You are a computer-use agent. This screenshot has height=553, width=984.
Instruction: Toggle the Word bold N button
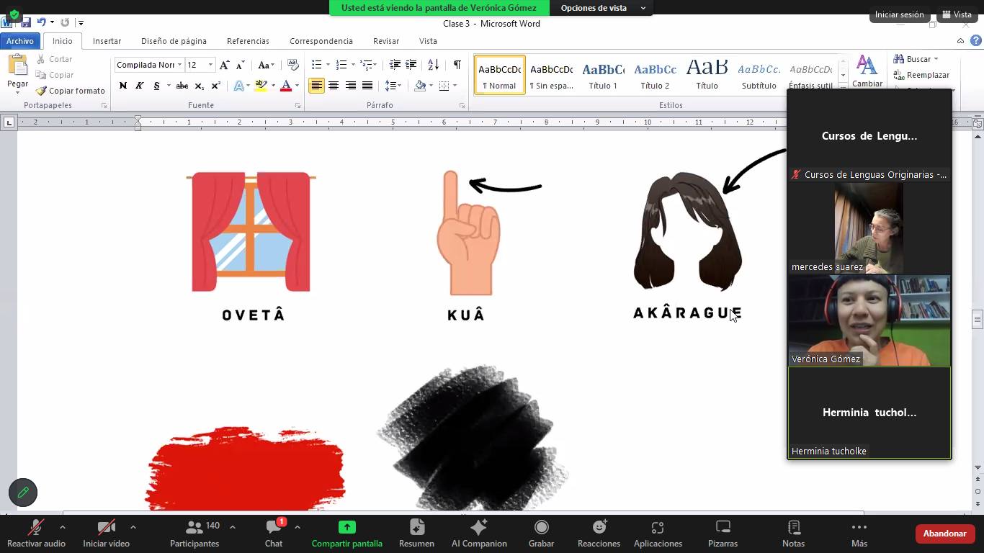click(123, 86)
